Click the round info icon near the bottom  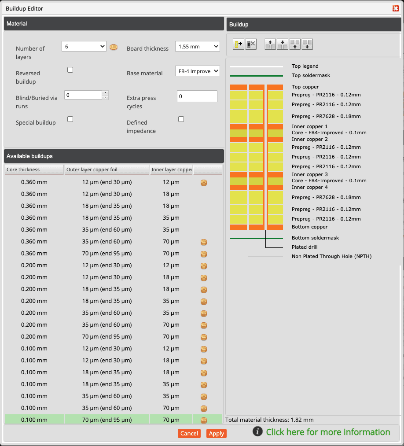(257, 431)
